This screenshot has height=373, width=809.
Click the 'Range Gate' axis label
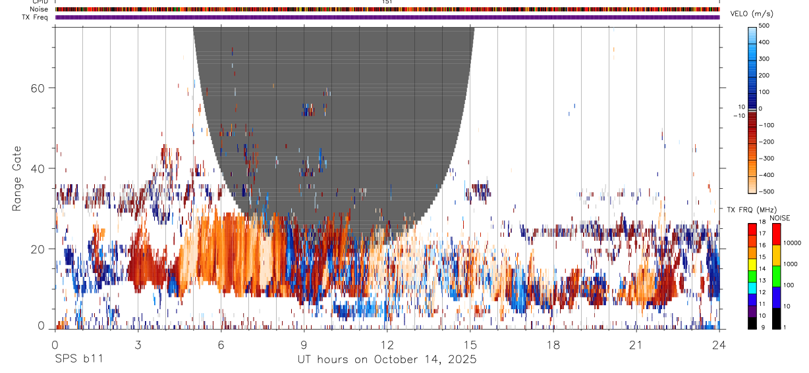(18, 178)
